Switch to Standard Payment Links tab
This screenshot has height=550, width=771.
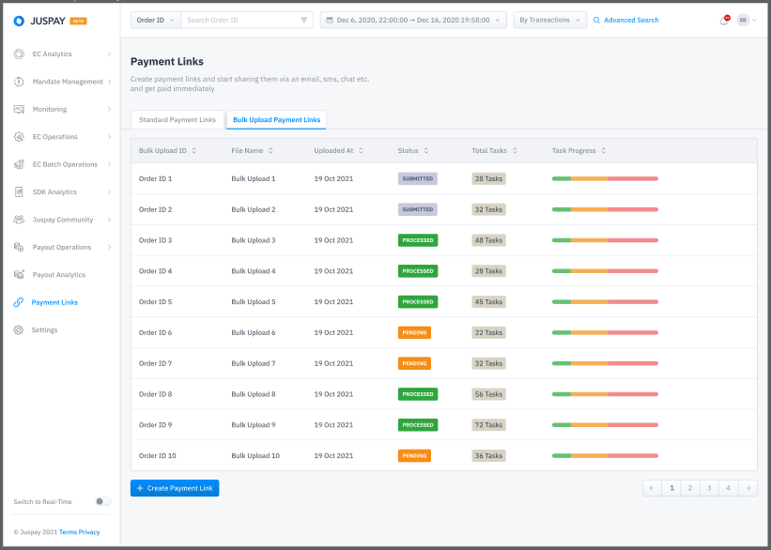(x=177, y=119)
